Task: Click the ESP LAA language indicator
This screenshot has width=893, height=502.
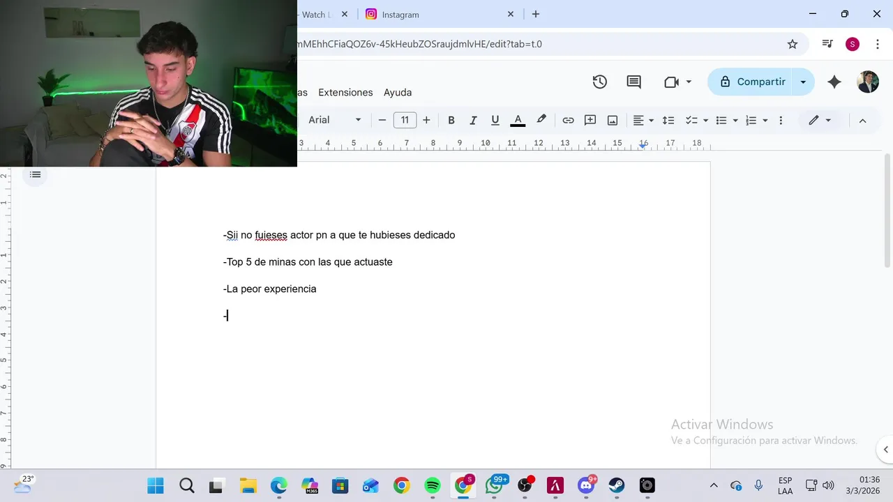Action: pyautogui.click(x=785, y=485)
